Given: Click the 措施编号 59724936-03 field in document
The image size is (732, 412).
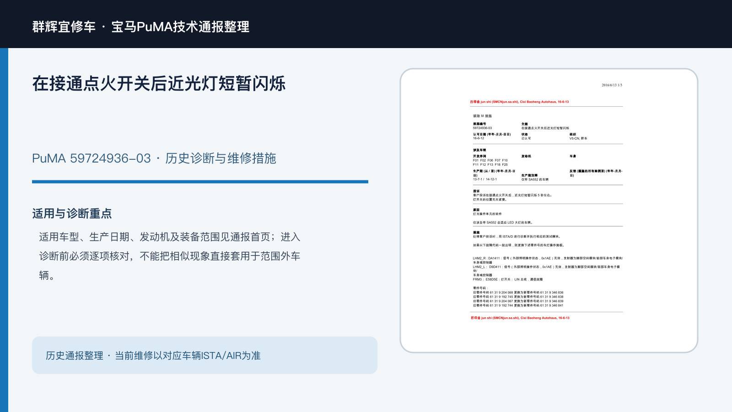Looking at the screenshot, I should [x=482, y=126].
